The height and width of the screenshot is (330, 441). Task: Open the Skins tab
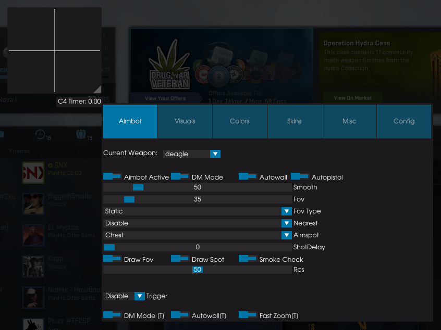pos(294,121)
